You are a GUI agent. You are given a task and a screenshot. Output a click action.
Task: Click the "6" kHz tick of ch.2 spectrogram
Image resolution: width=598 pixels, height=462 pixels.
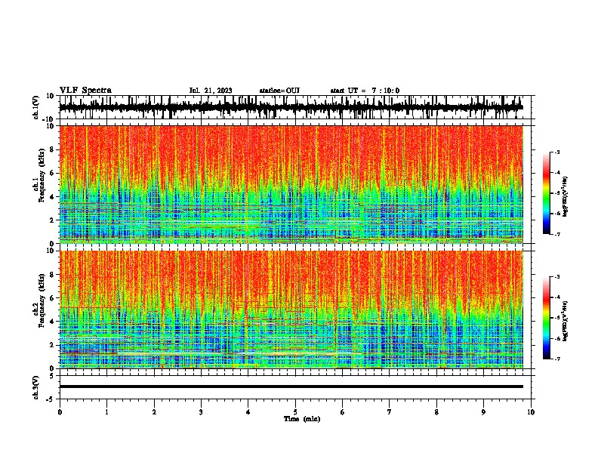(x=52, y=298)
